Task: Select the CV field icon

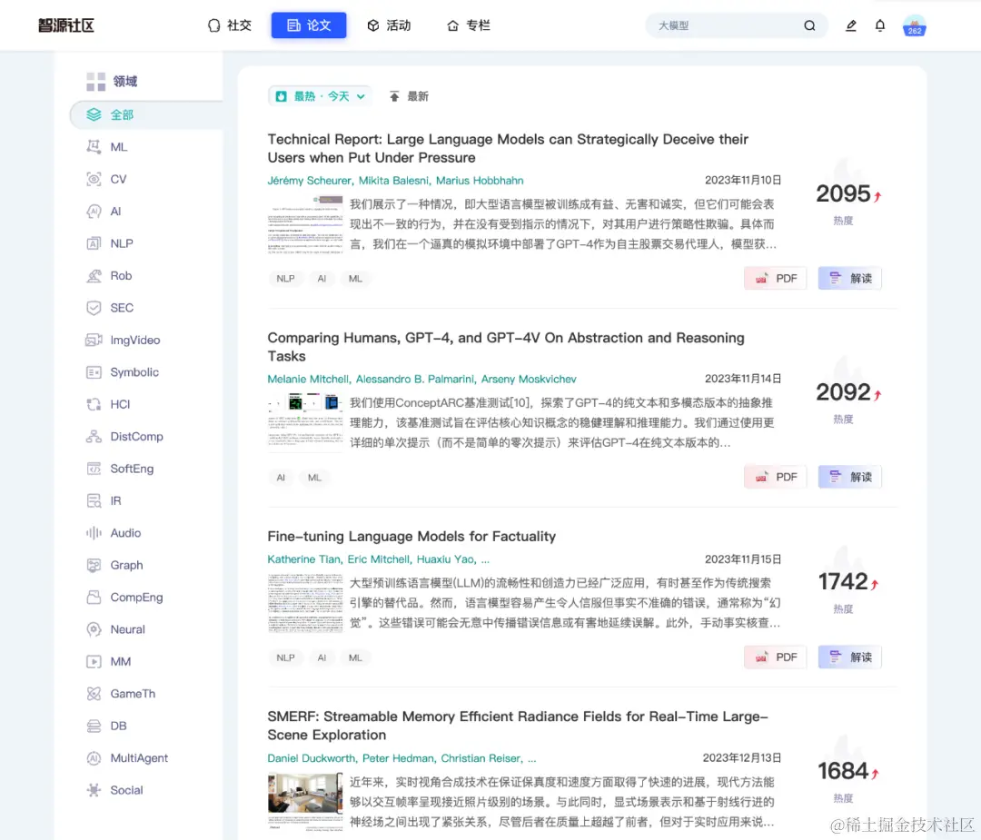Action: (94, 179)
